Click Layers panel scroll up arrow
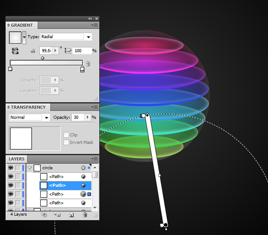The image size is (268, 235). pos(95,167)
